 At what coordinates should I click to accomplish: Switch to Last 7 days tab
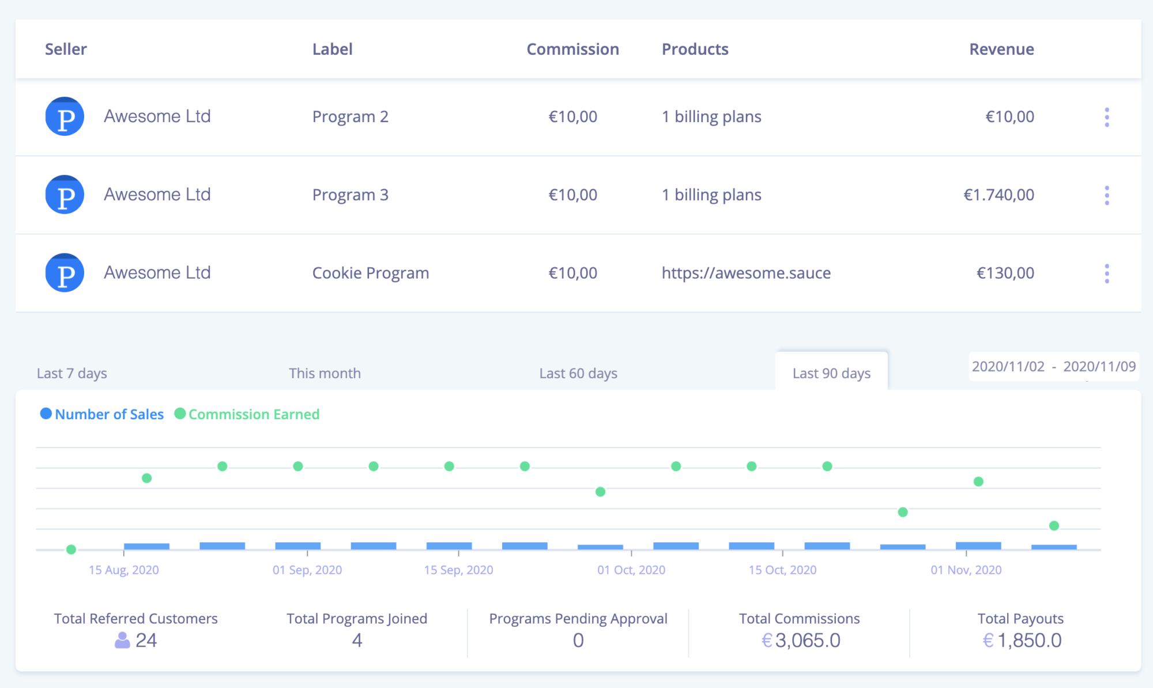tap(72, 373)
